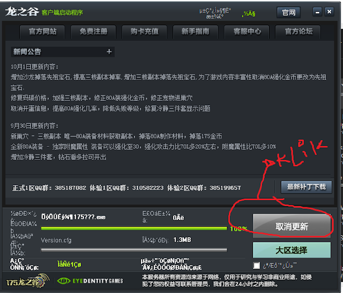Close the launcher with X icon

pos(329,12)
